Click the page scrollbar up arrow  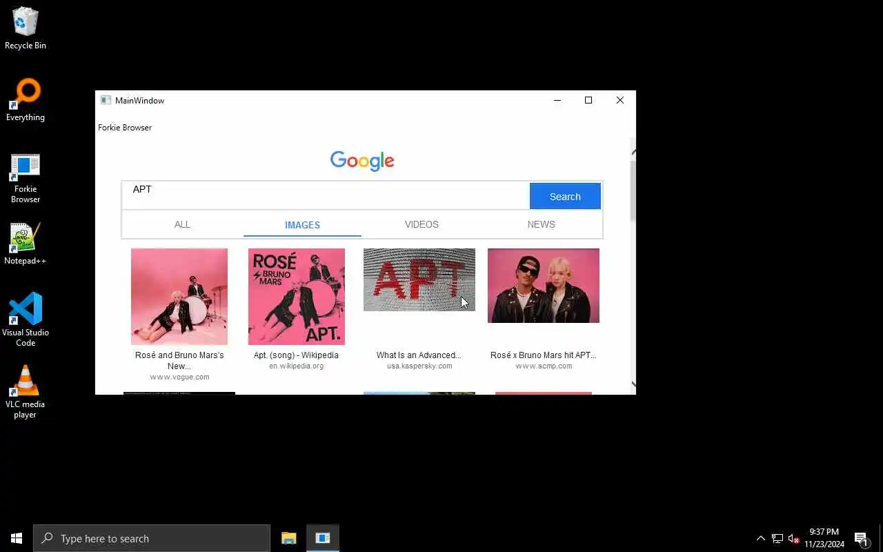[x=633, y=151]
